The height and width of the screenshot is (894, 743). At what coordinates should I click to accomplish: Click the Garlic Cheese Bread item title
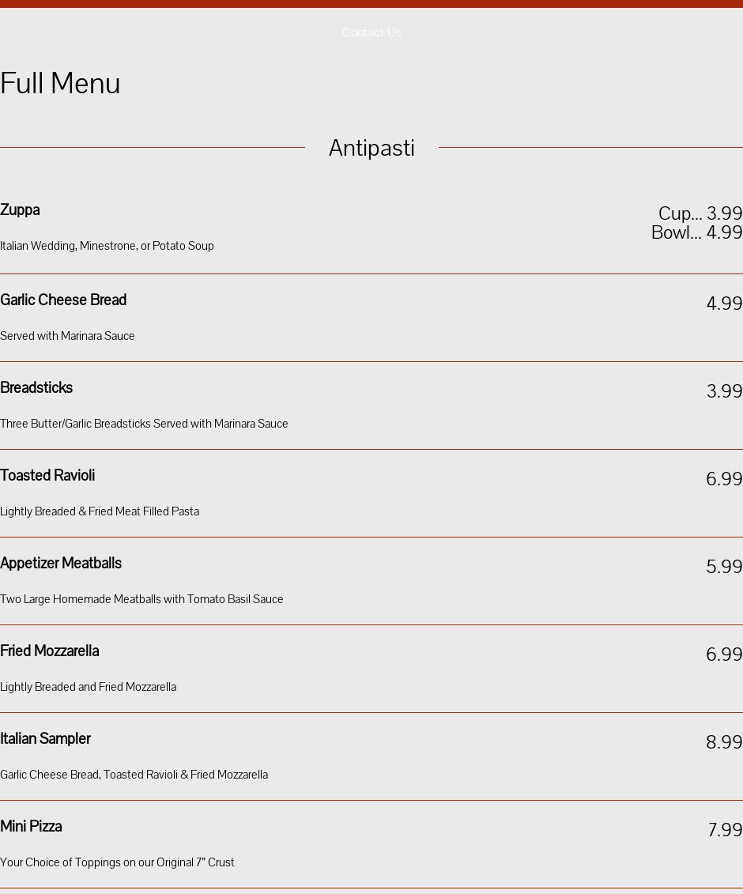63,300
